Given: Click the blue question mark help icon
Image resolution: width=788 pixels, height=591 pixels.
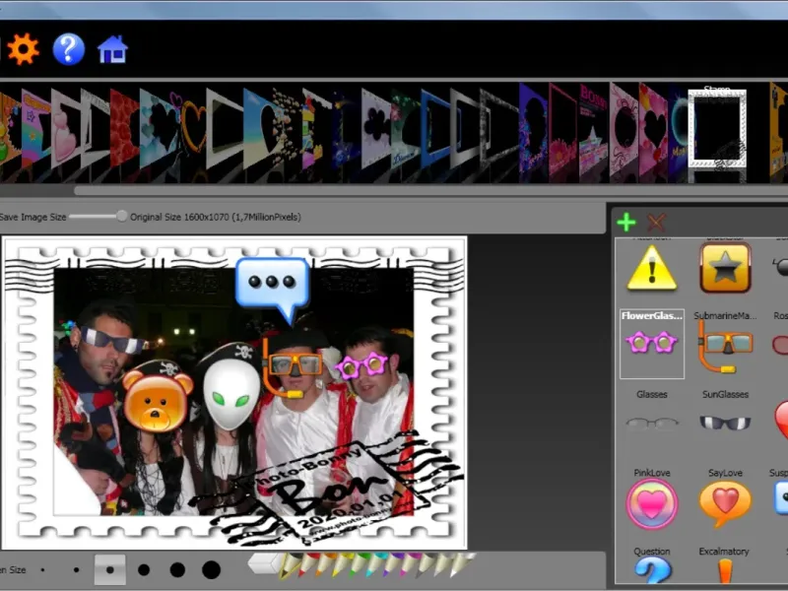Looking at the screenshot, I should [x=68, y=48].
